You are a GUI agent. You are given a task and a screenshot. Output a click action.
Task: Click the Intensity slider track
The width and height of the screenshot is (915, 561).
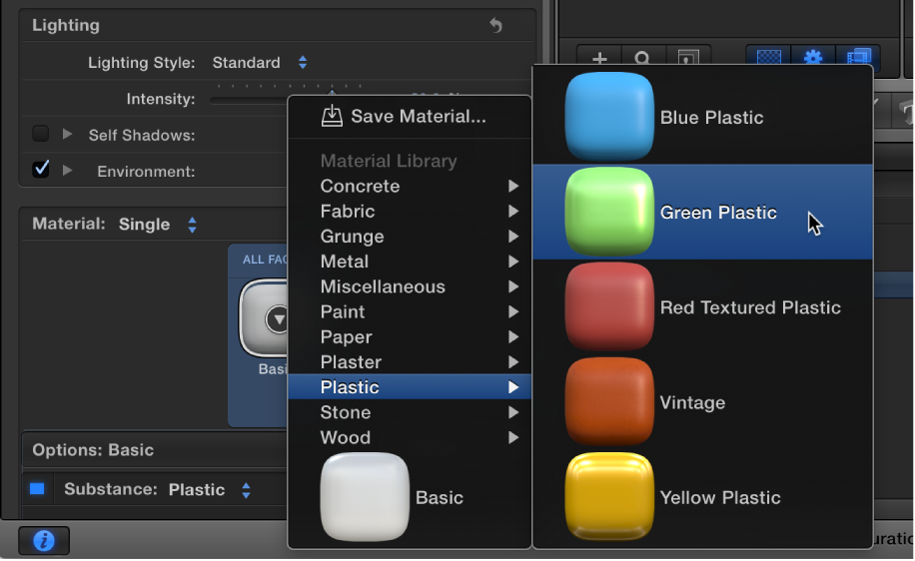tap(250, 100)
